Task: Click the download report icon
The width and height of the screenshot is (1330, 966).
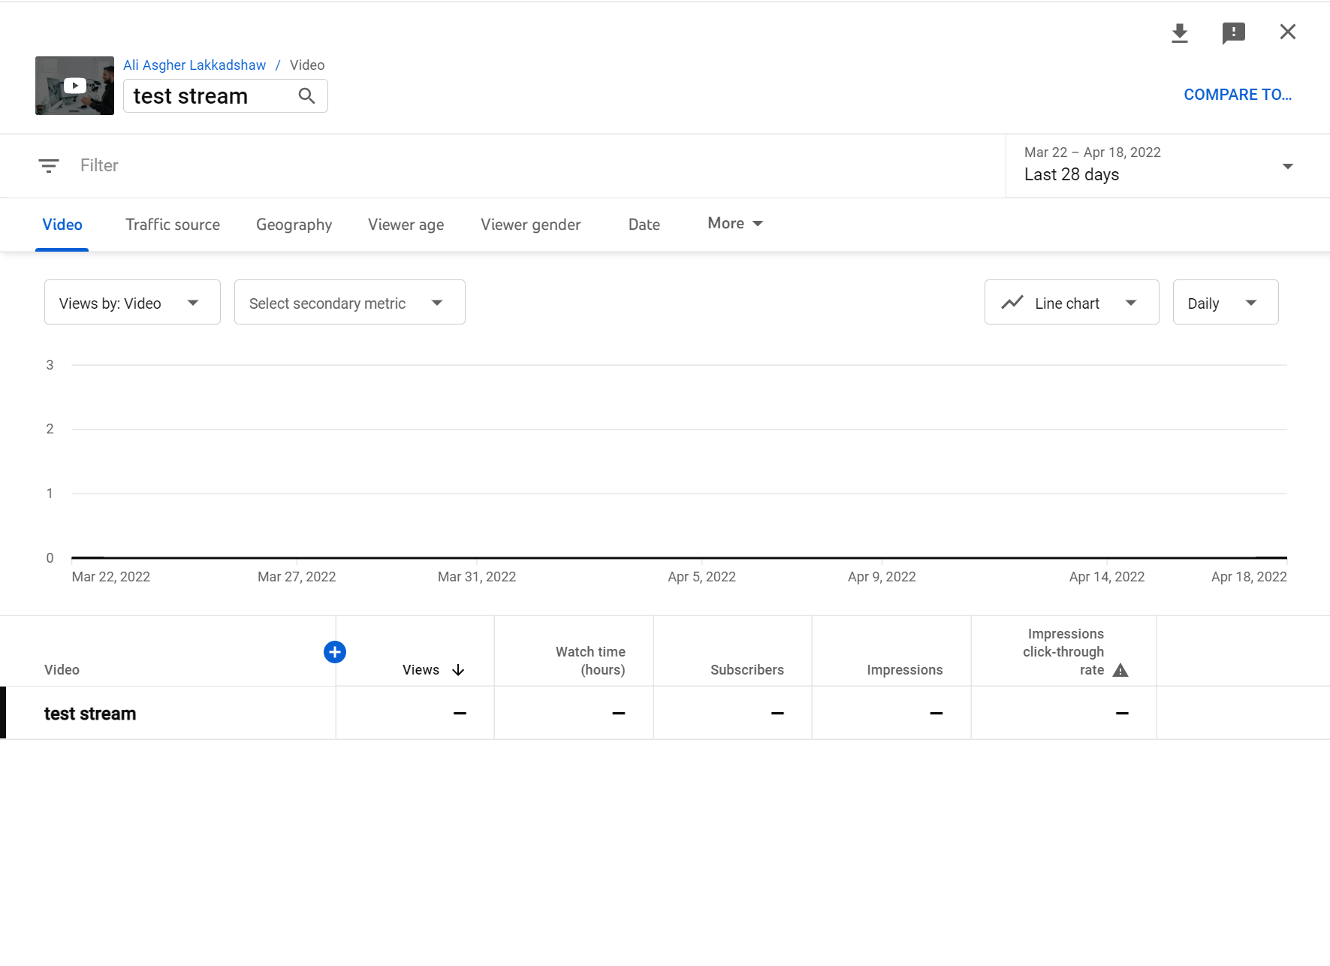Action: (1179, 33)
